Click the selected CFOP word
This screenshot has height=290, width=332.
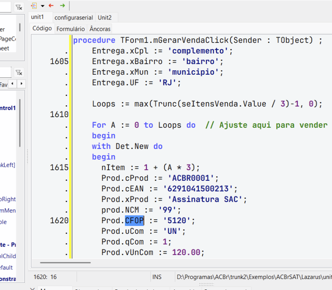coord(134,221)
